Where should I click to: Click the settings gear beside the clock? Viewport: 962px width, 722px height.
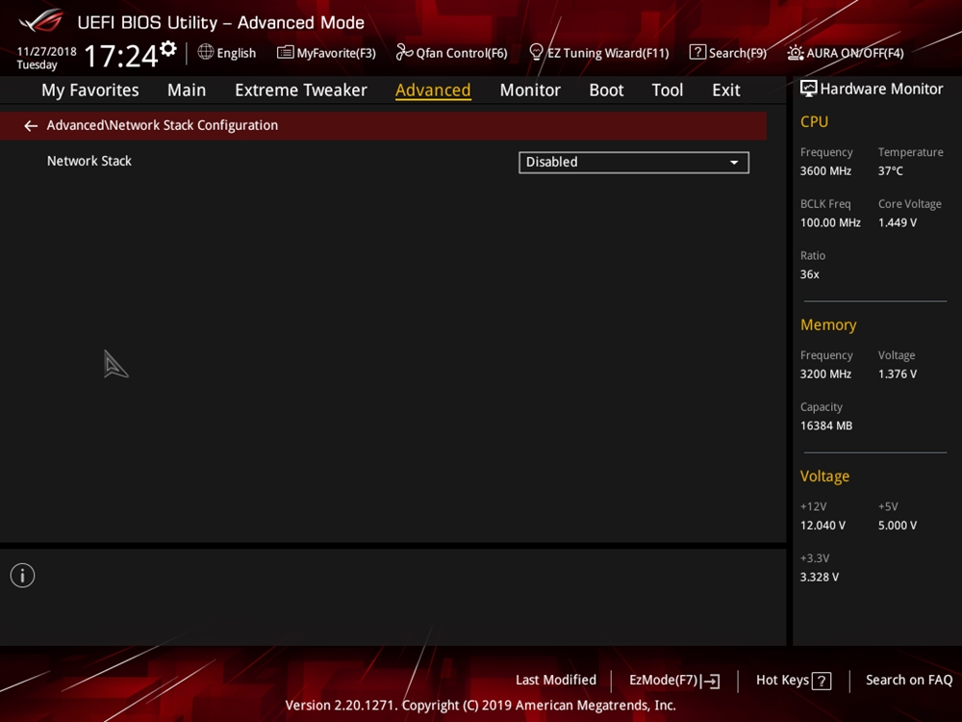pos(168,49)
